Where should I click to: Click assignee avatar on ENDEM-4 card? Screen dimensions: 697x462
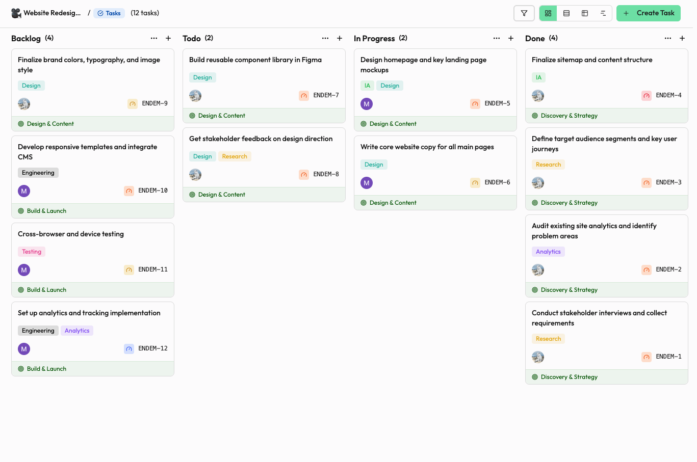coord(538,96)
